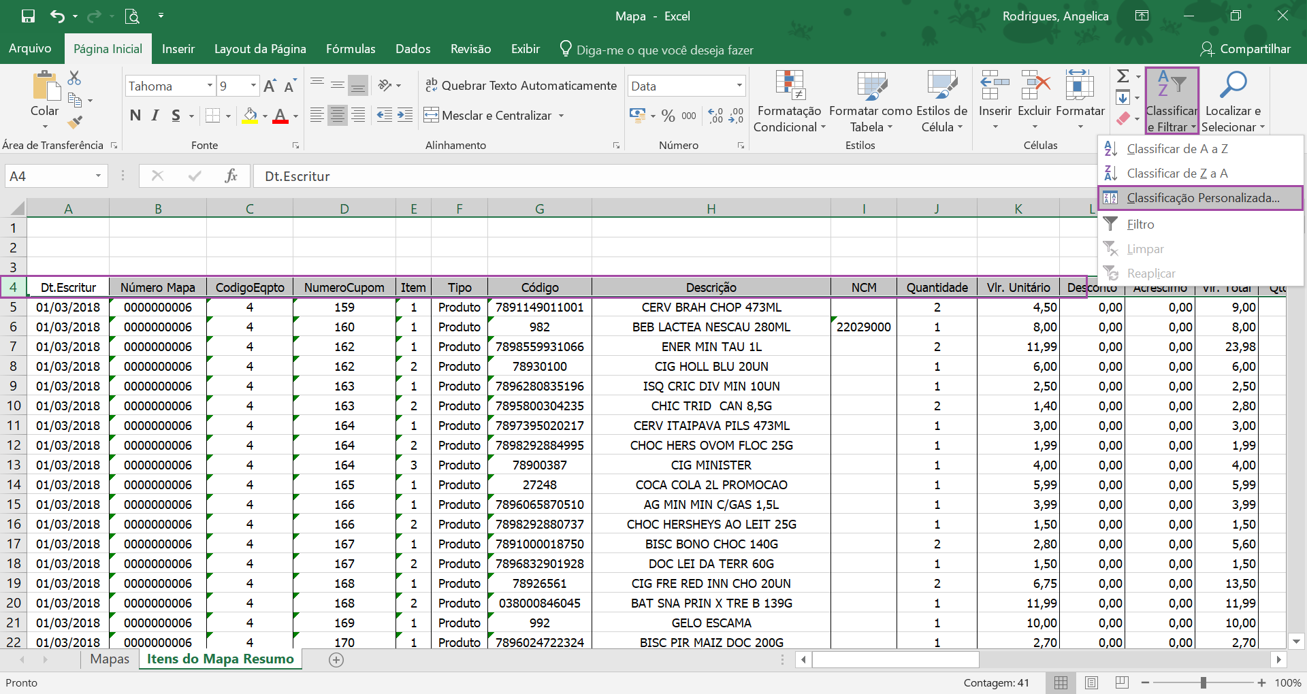Open the Tahoma font name dropdown

point(210,86)
